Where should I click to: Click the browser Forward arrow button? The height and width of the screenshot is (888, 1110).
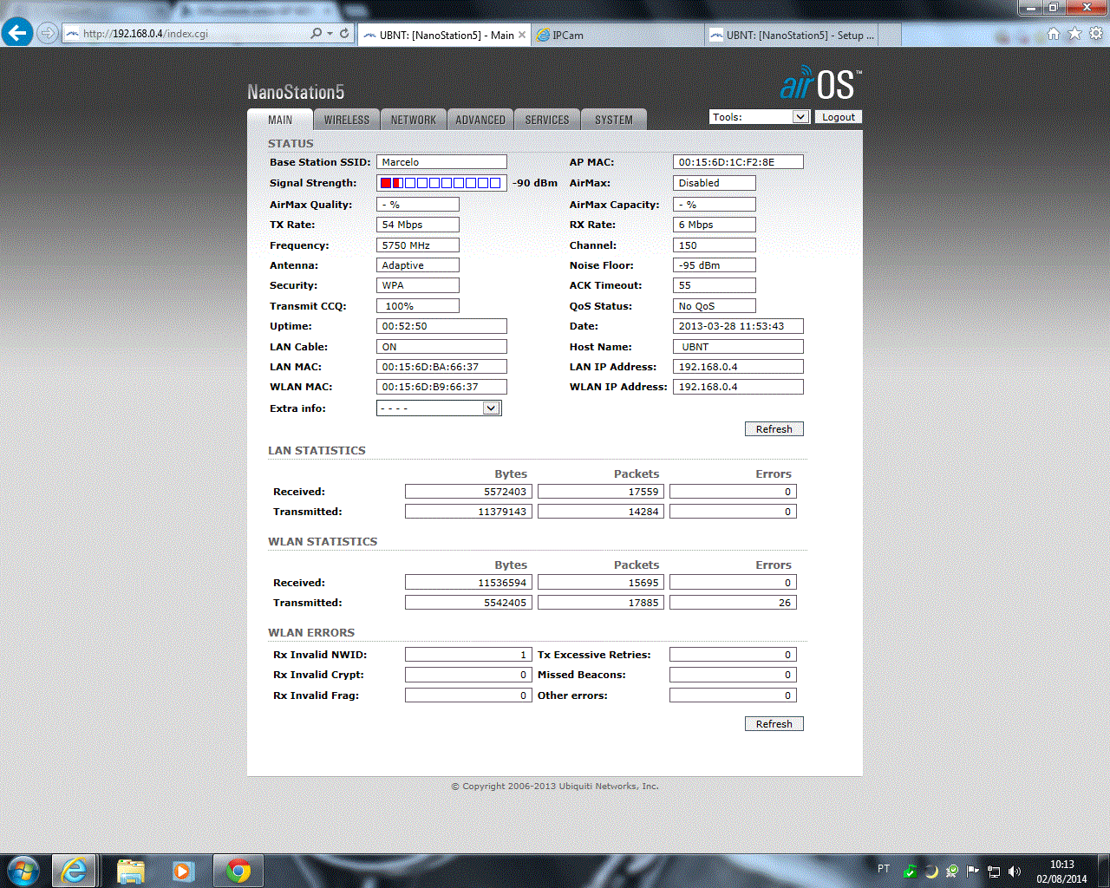click(x=48, y=33)
